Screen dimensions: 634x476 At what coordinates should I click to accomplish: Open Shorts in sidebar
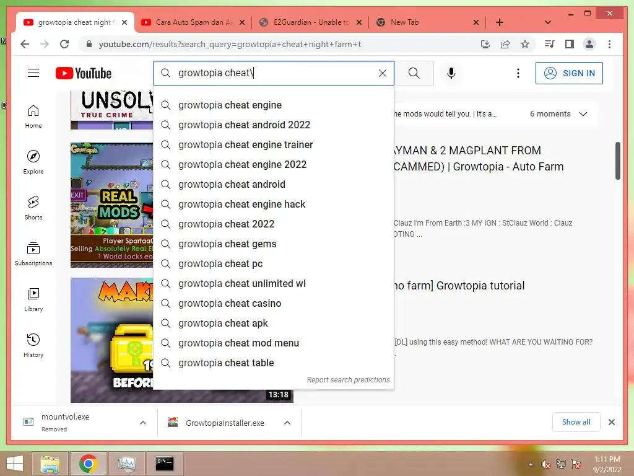coord(33,208)
